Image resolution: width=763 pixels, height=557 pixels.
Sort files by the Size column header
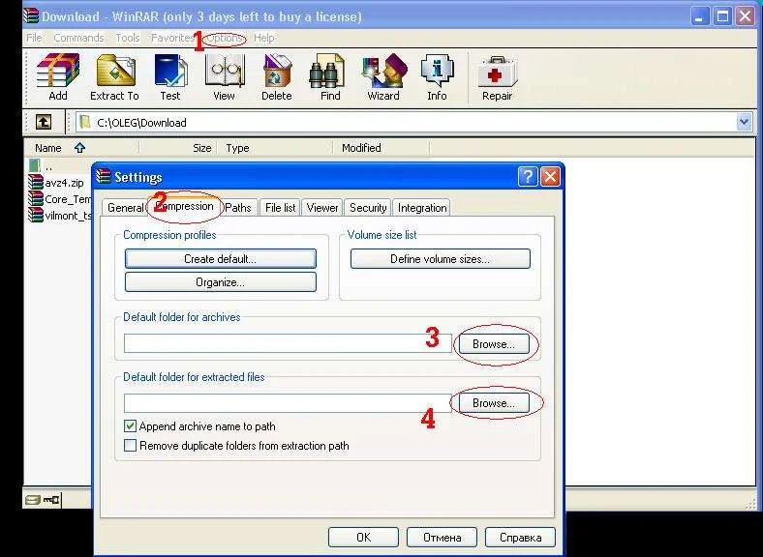(x=178, y=148)
